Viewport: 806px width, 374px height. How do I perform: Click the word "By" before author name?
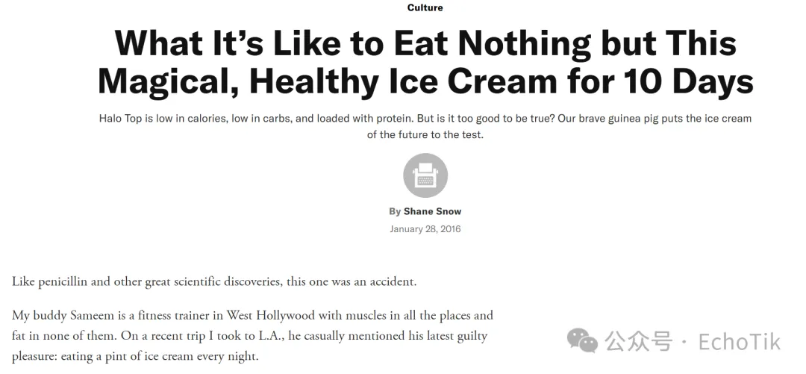pos(395,211)
